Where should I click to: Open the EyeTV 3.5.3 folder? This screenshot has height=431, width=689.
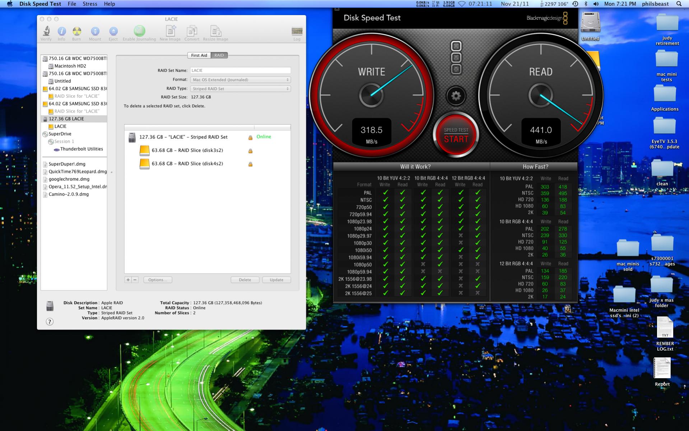(664, 133)
